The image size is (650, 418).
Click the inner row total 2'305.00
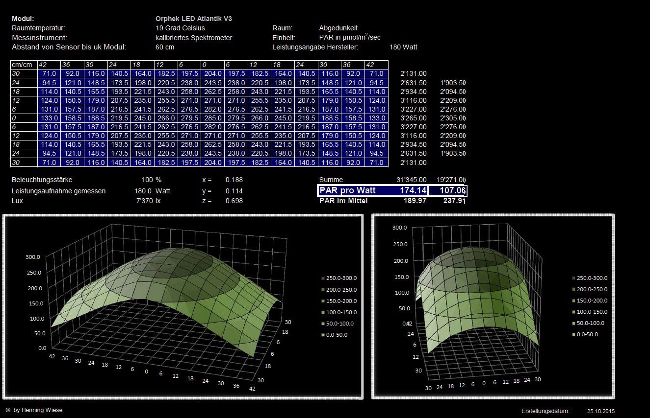(x=453, y=118)
